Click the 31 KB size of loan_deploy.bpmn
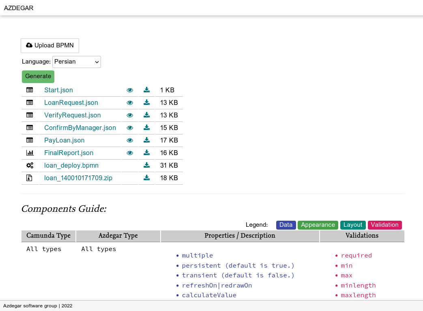The width and height of the screenshot is (423, 311). click(169, 165)
